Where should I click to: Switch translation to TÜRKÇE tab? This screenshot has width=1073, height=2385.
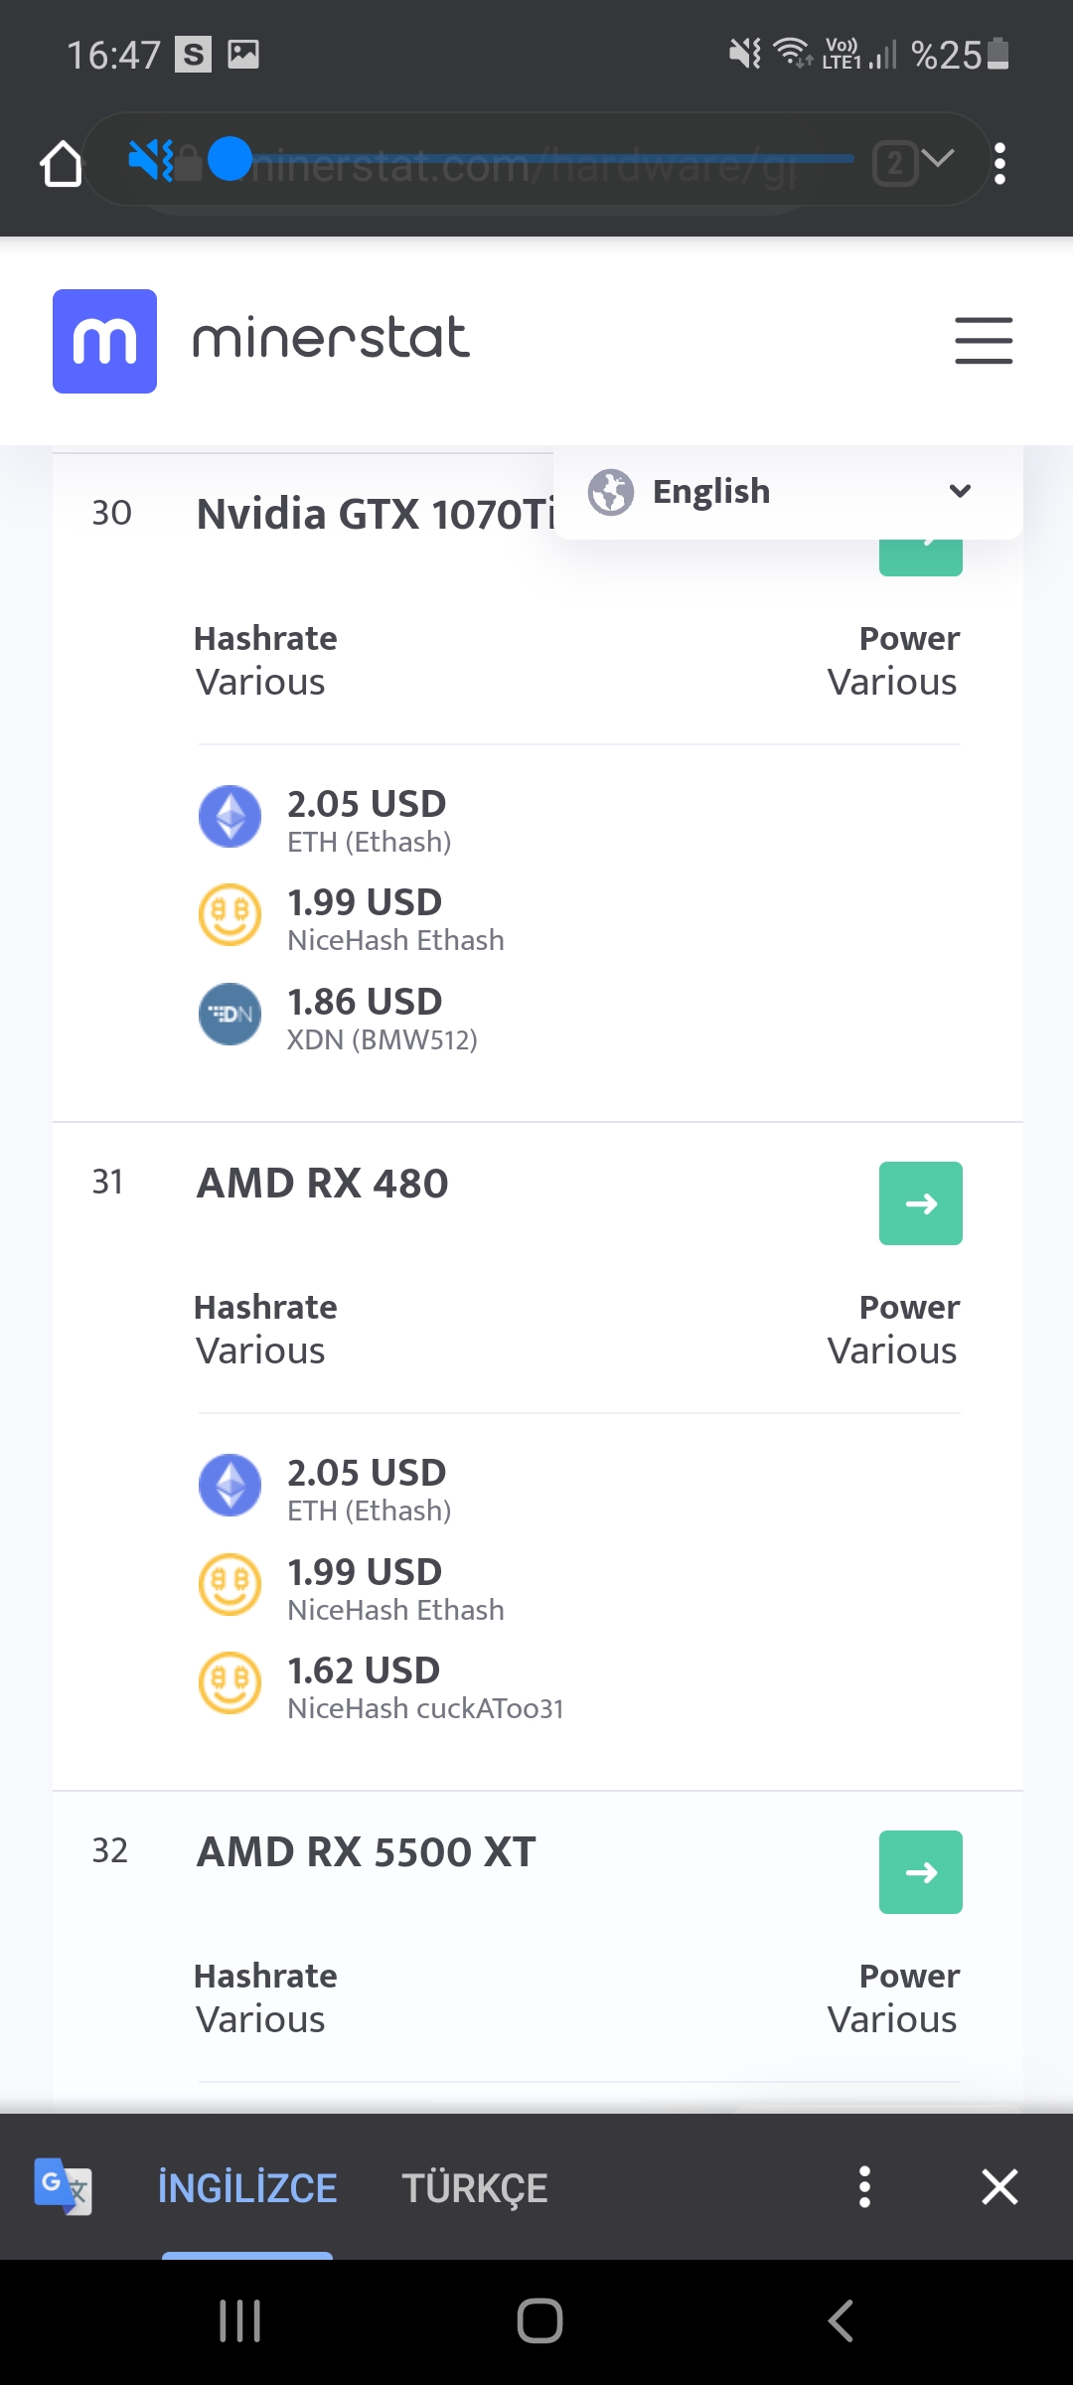[474, 2188]
